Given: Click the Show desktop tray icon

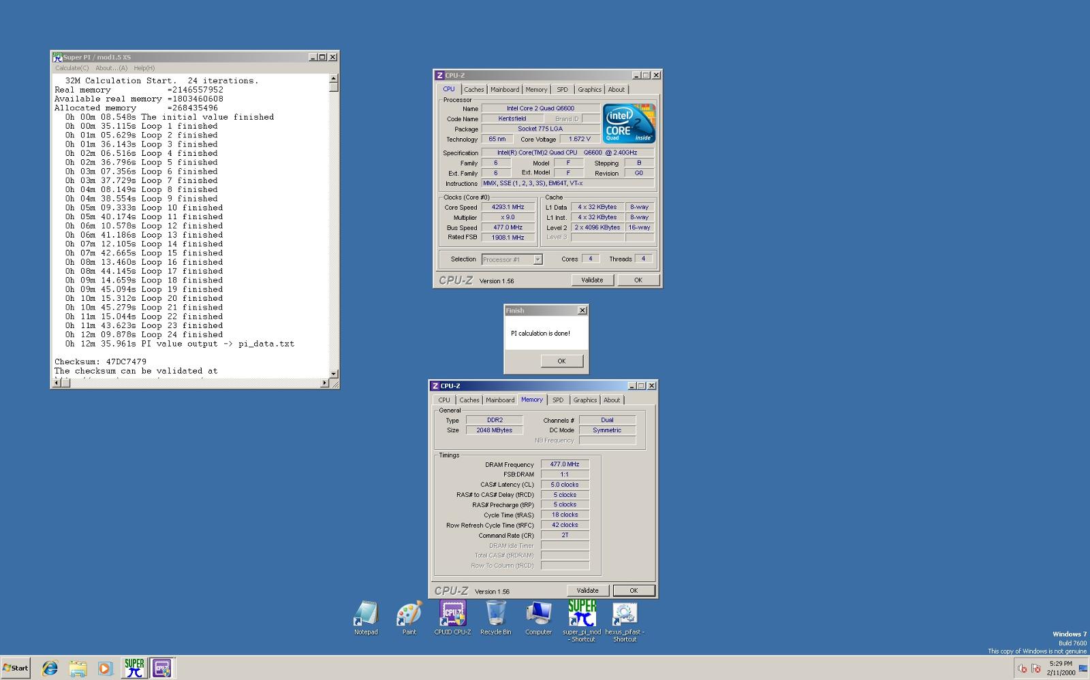Looking at the screenshot, I should pyautogui.click(x=1083, y=668).
